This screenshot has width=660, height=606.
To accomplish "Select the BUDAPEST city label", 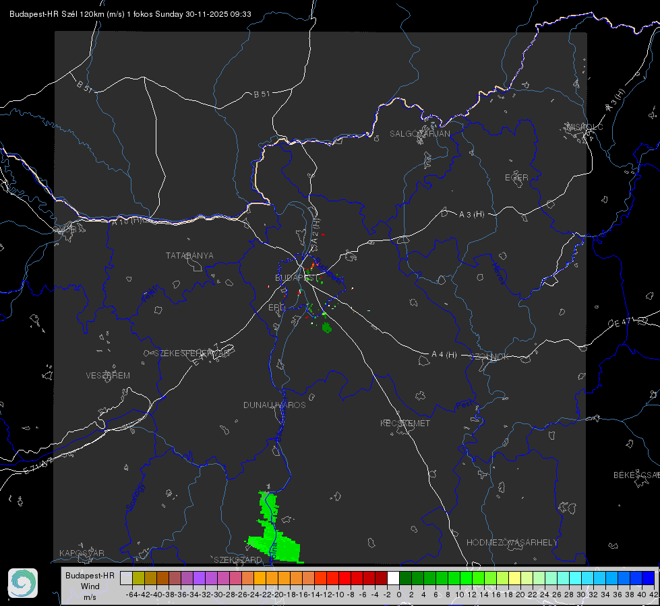I will [297, 278].
